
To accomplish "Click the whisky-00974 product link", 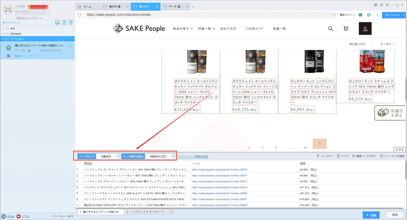I will pos(220,170).
